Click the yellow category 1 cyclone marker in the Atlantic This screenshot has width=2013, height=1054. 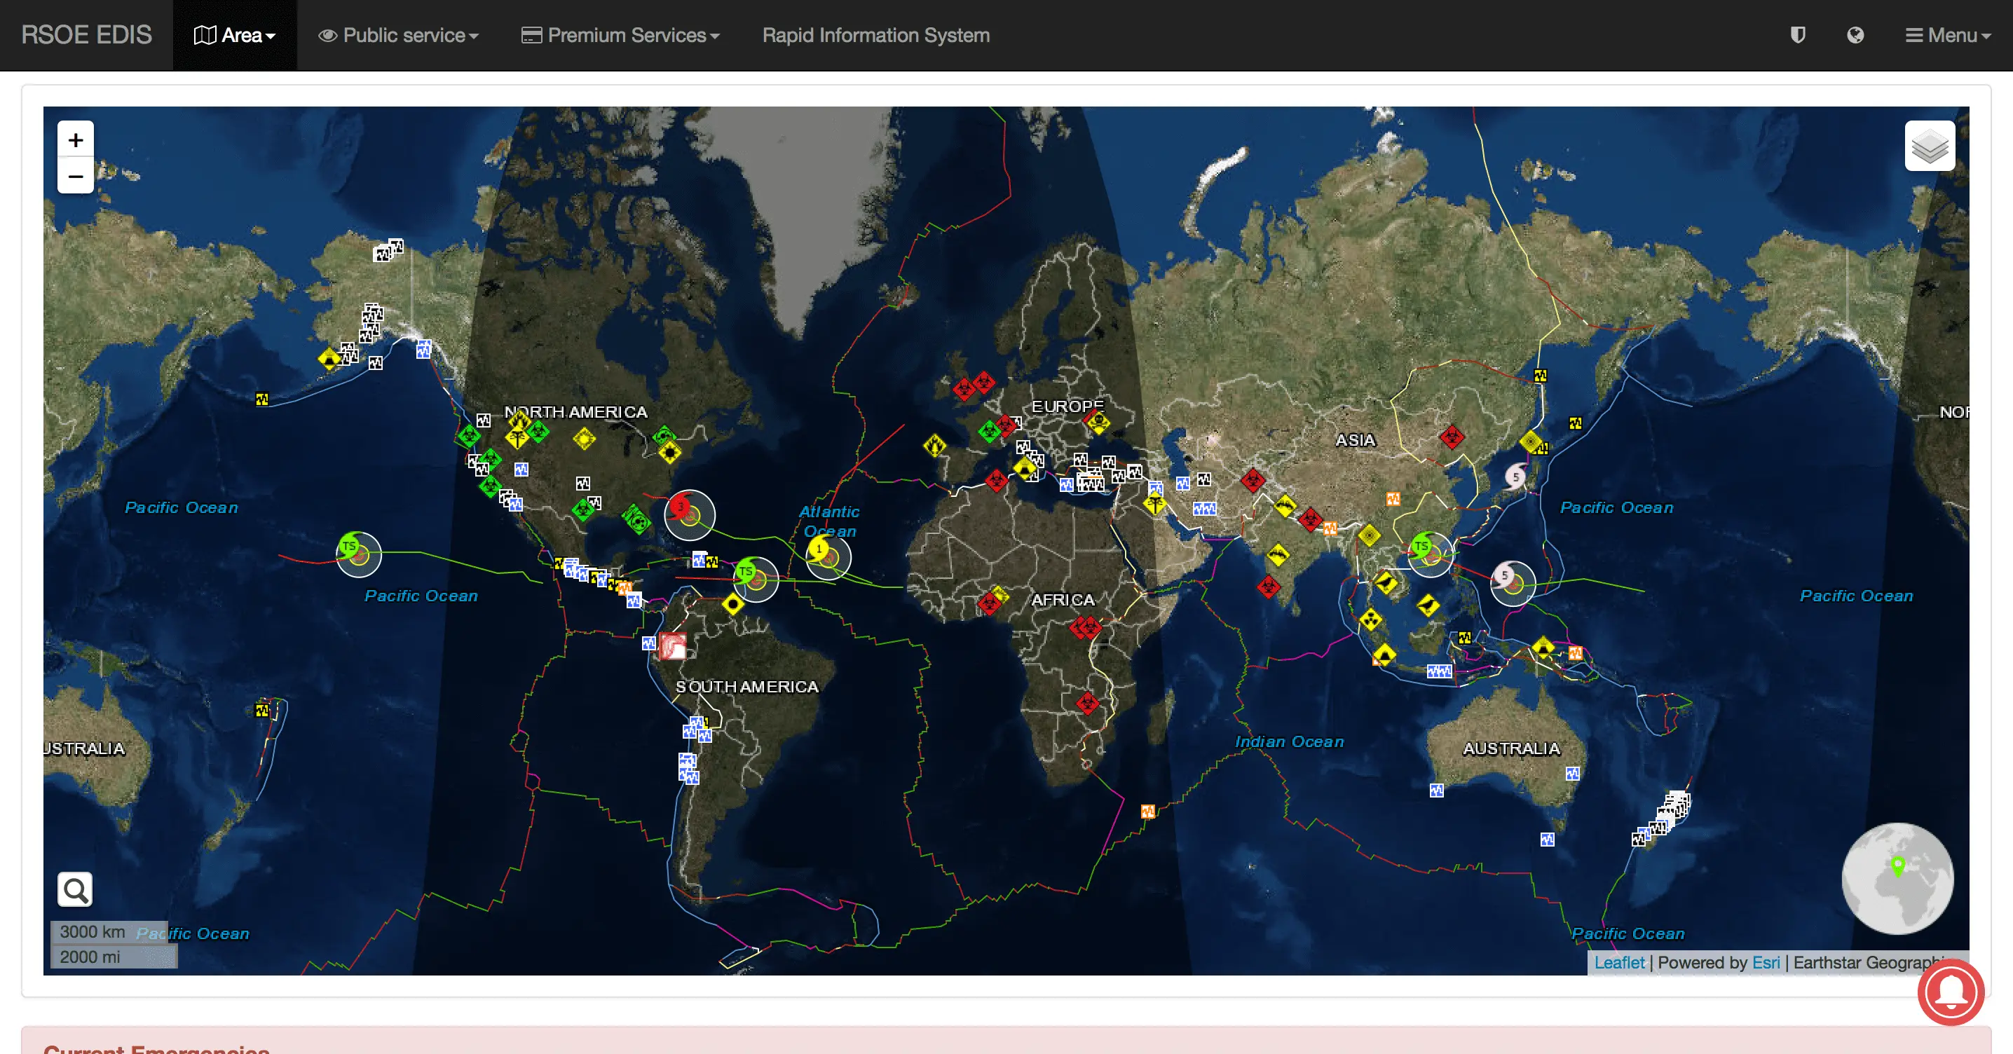(819, 549)
